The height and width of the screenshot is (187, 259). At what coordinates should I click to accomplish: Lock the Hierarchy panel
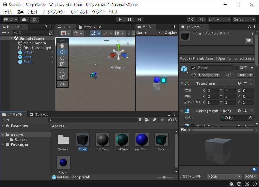pyautogui.click(x=46, y=27)
